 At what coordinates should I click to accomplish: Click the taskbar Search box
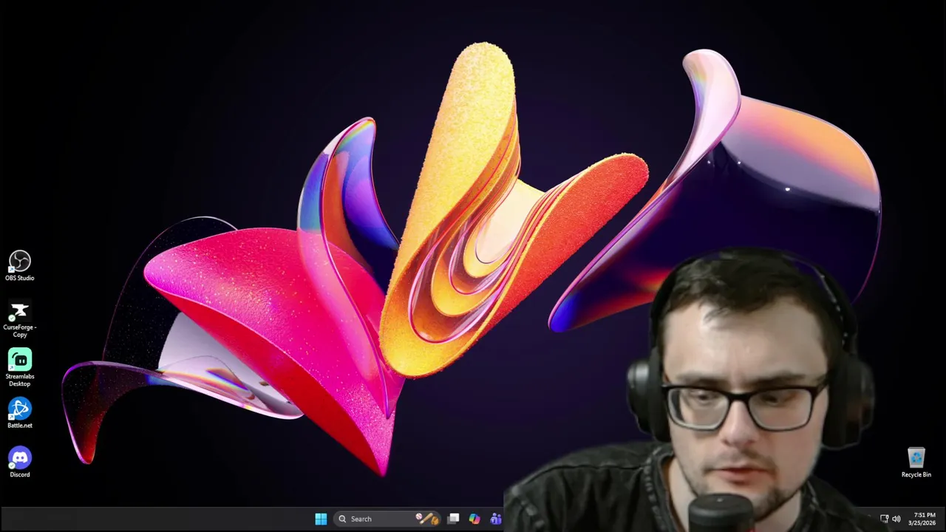[388, 519]
